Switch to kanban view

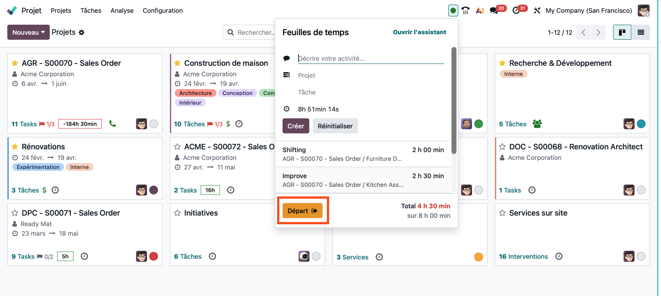click(622, 32)
